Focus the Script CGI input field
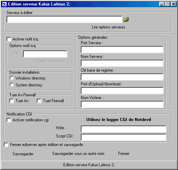 coord(124,137)
